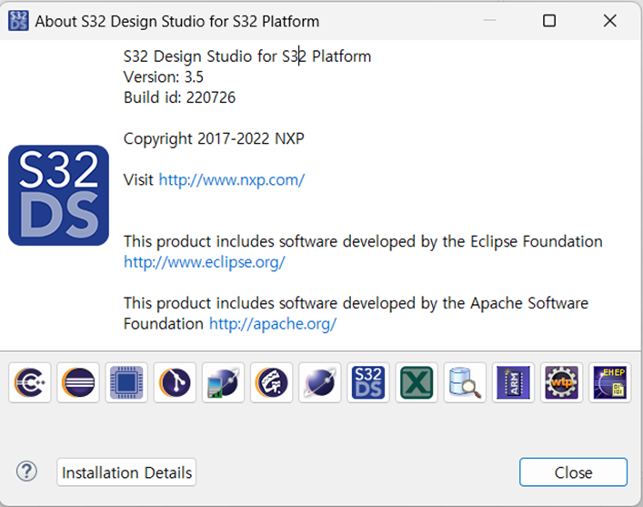Click the green X feature icon

(x=417, y=382)
